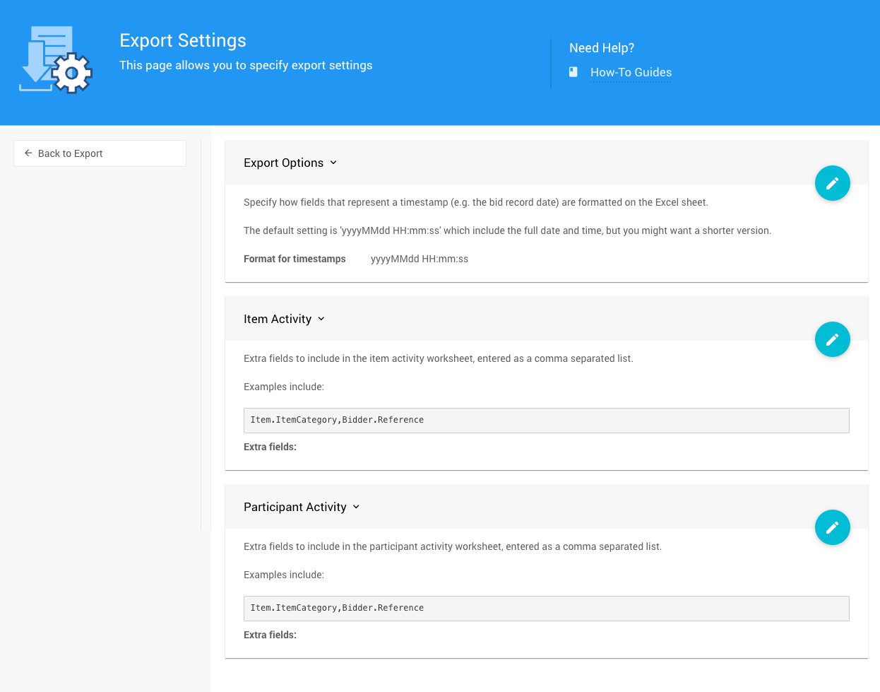This screenshot has width=880, height=692.
Task: Click the Need Help? heading
Action: 602,48
